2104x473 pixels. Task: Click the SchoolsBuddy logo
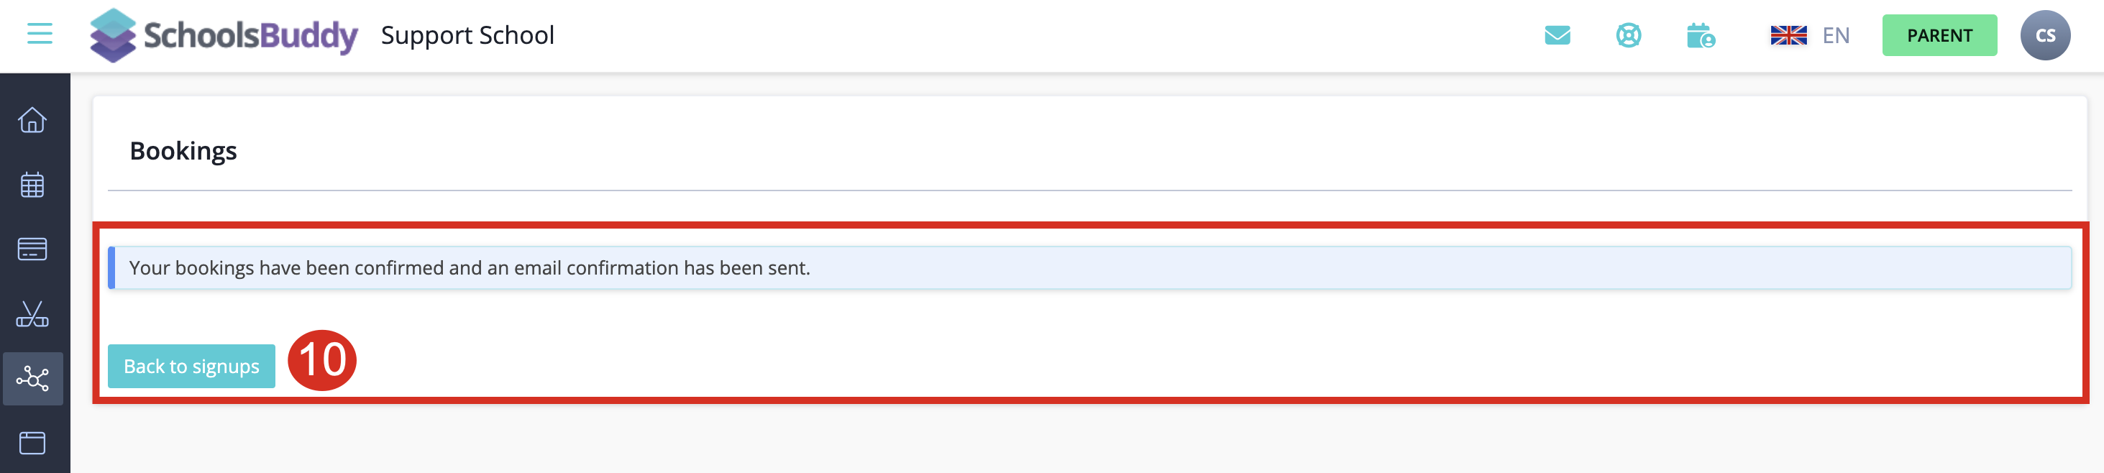(224, 35)
